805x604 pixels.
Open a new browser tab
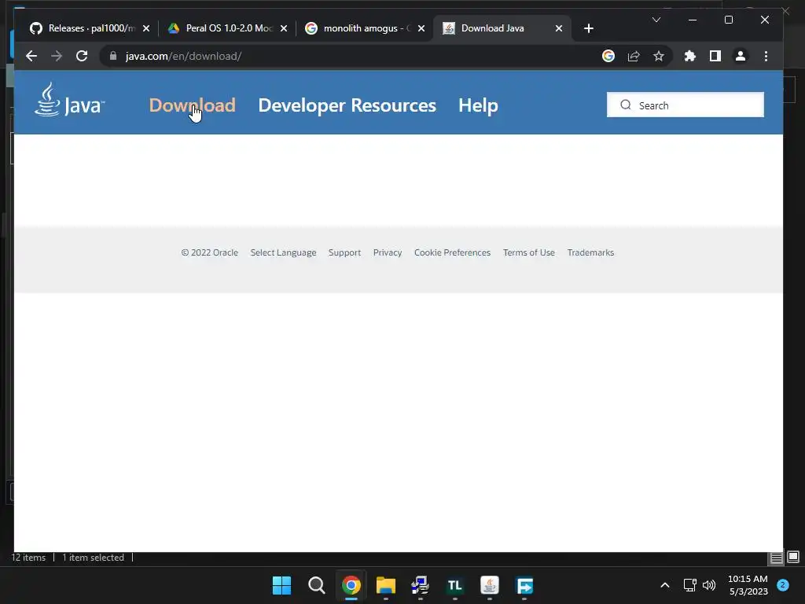click(589, 28)
